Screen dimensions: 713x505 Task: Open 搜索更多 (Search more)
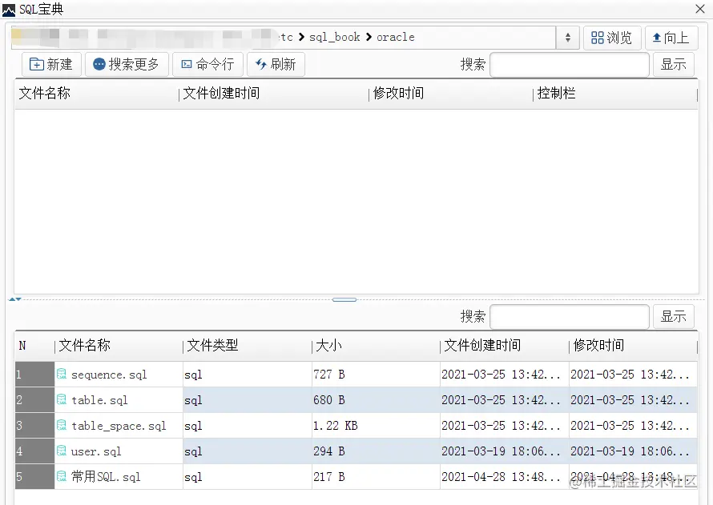click(127, 65)
